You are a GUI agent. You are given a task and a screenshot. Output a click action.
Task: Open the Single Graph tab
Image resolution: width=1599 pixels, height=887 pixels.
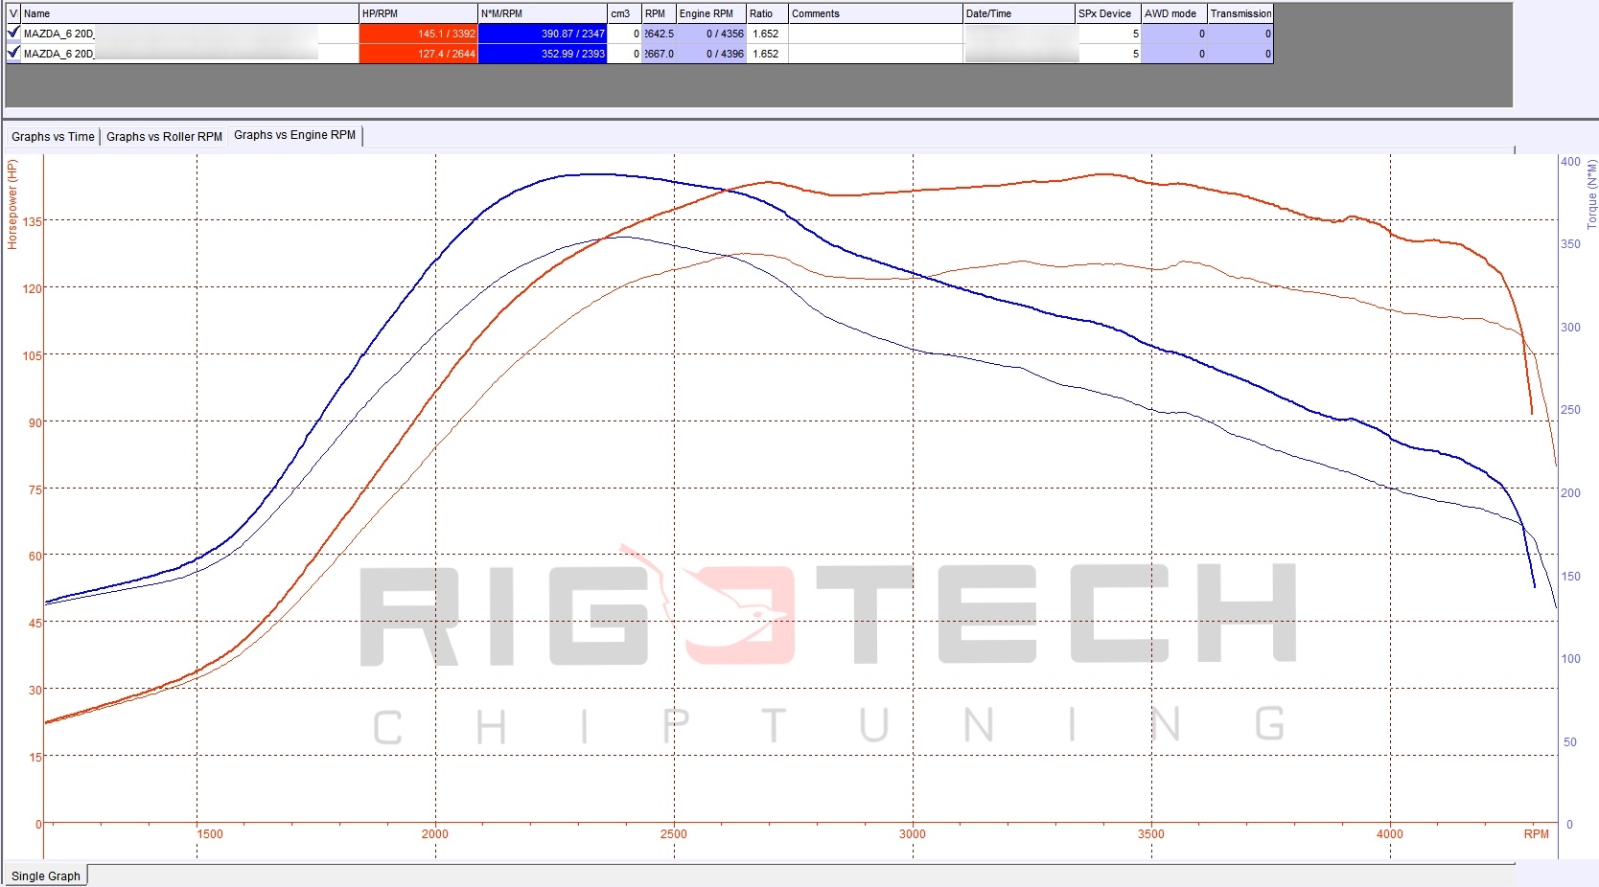[x=46, y=876]
